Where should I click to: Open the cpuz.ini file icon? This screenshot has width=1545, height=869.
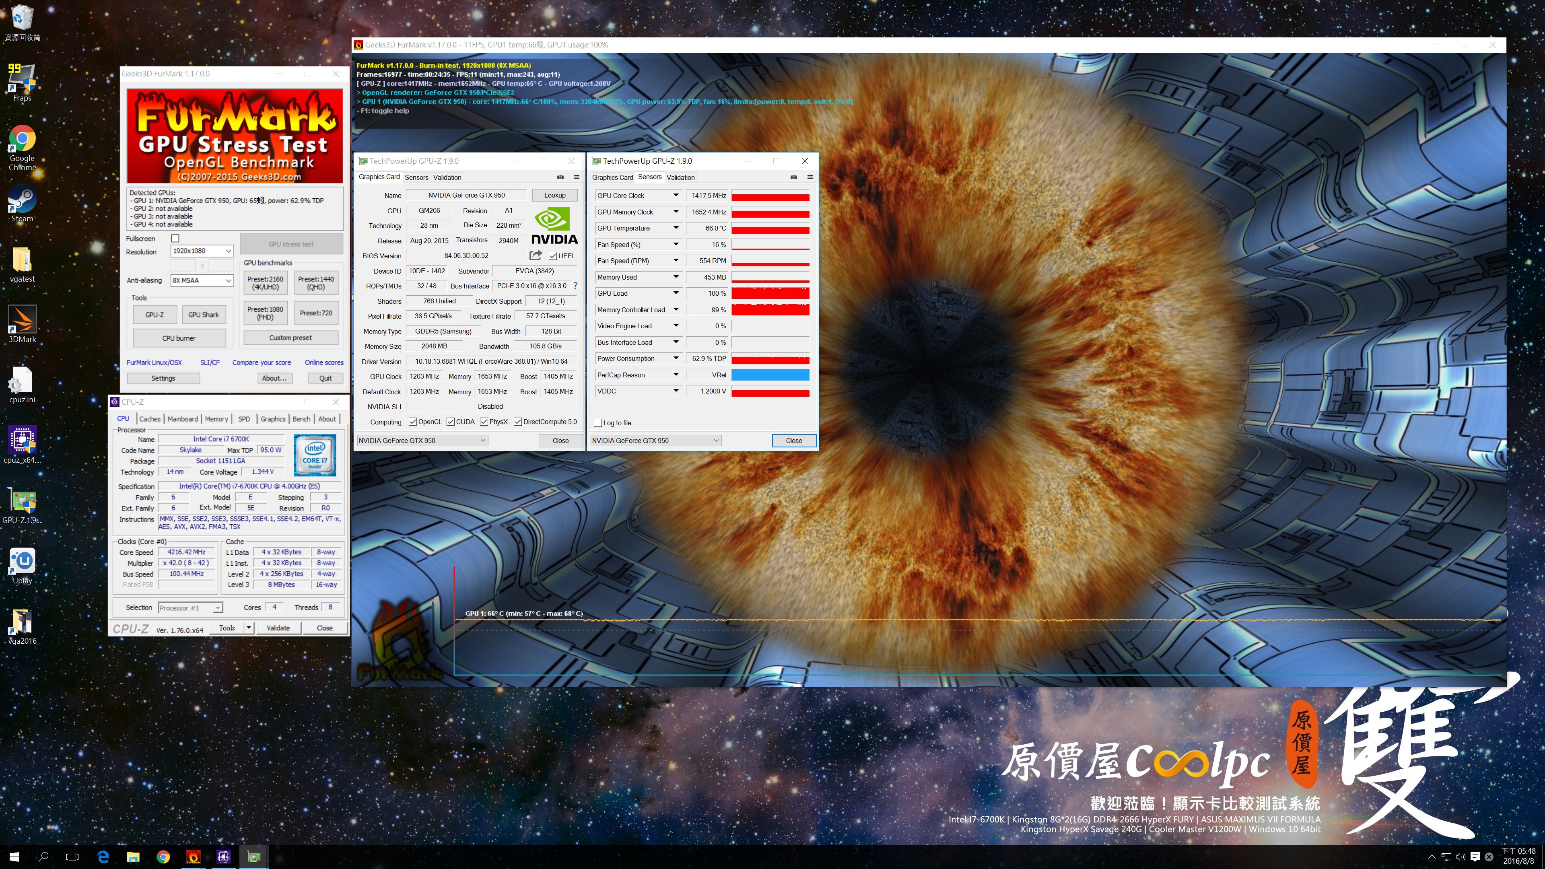point(22,385)
